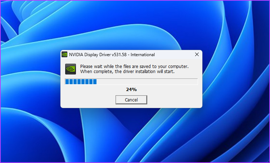Click the blue desktop wallpaper above the dialog
The height and width of the screenshot is (163, 270).
click(x=131, y=26)
